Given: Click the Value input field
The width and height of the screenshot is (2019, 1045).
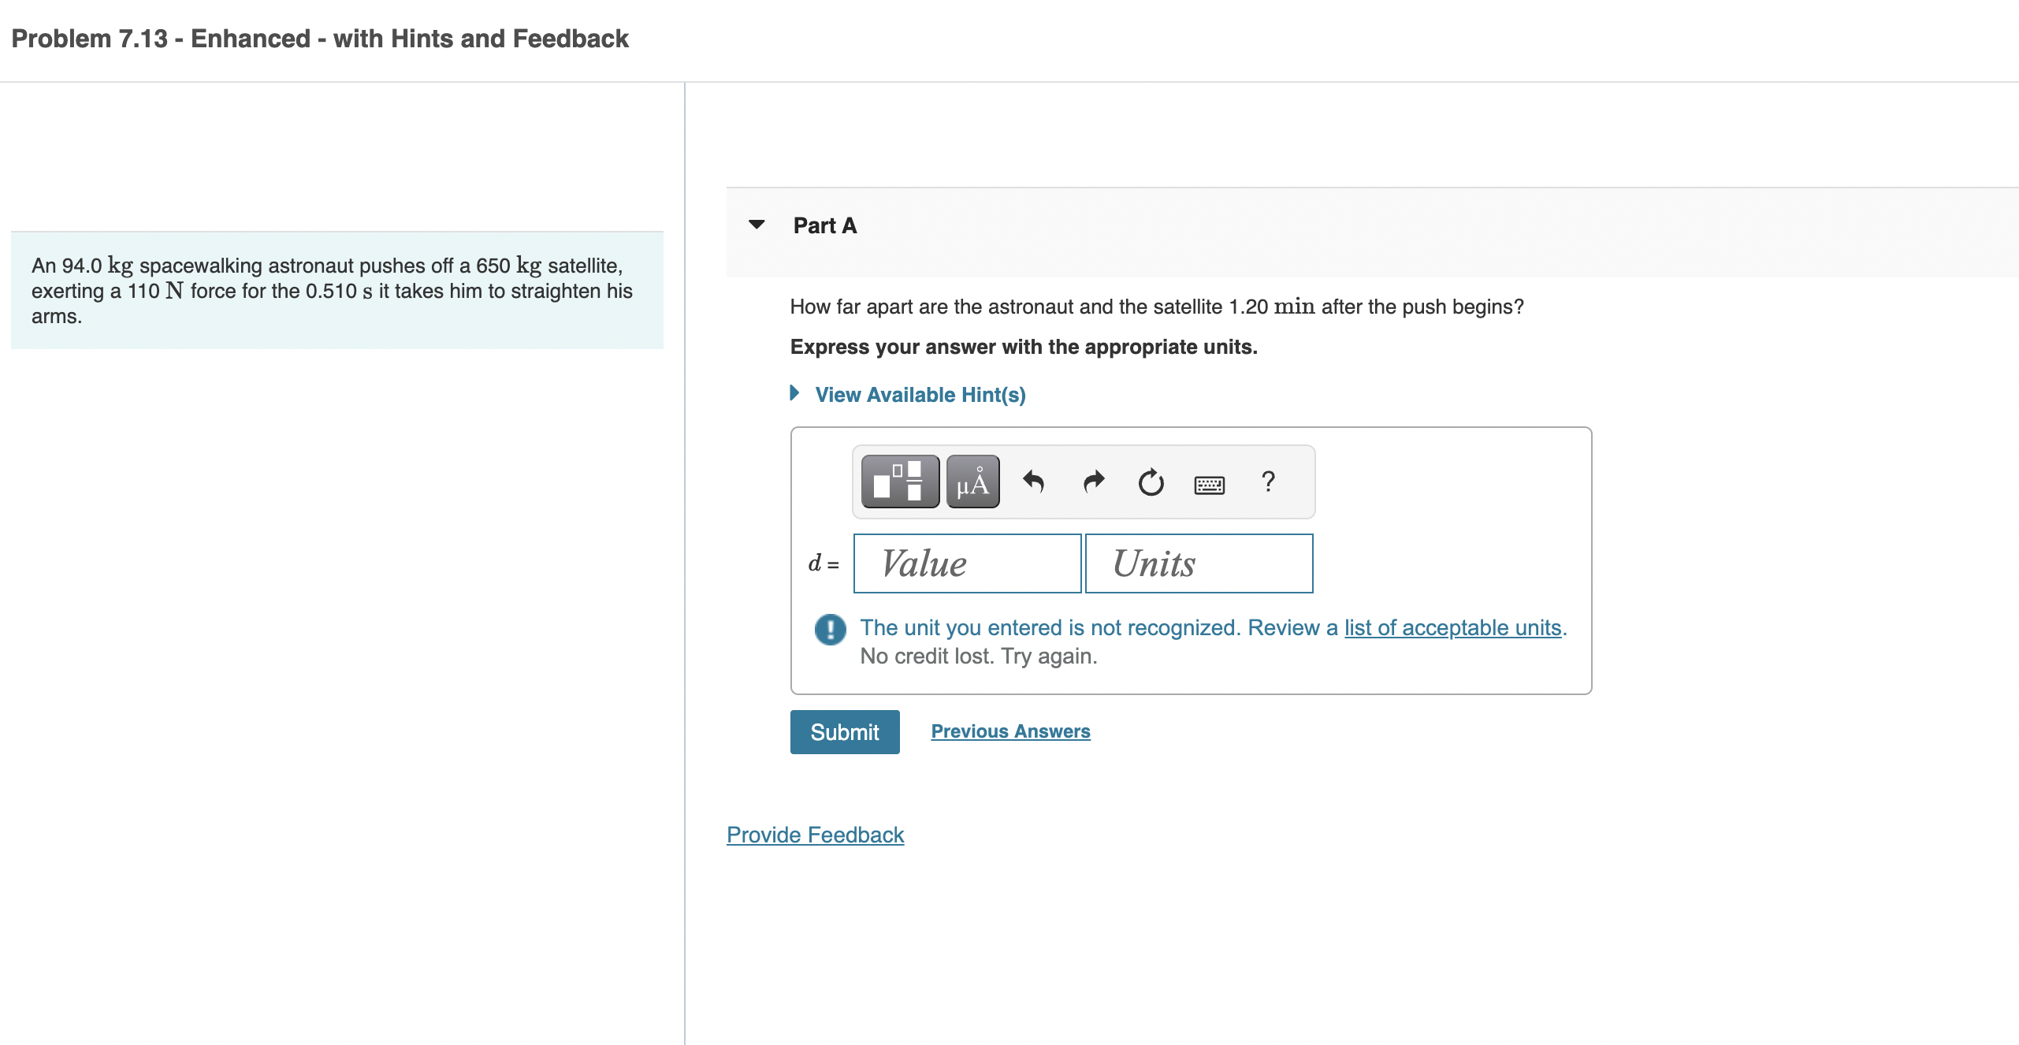Looking at the screenshot, I should pos(967,563).
